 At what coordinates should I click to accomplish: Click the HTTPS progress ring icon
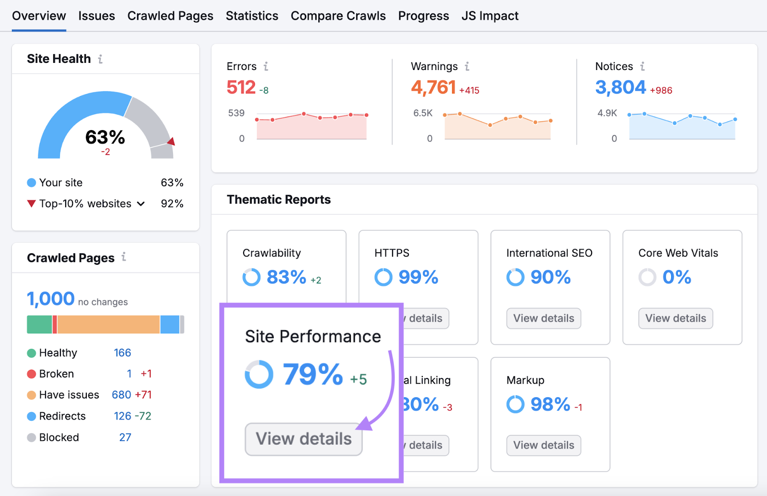point(383,277)
